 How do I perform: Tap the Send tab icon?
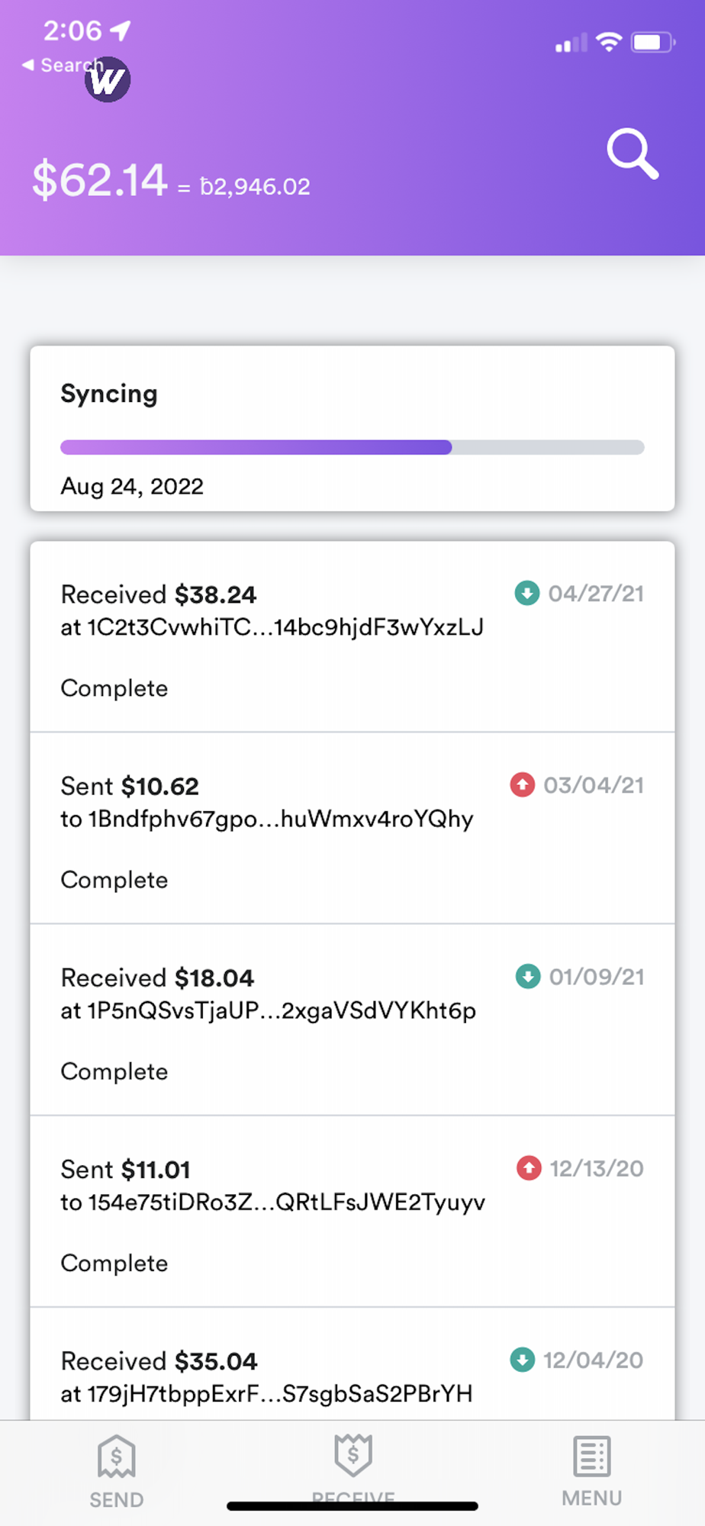pos(116,1457)
